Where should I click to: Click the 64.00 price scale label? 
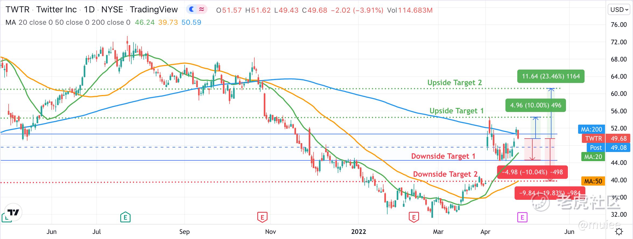click(619, 77)
